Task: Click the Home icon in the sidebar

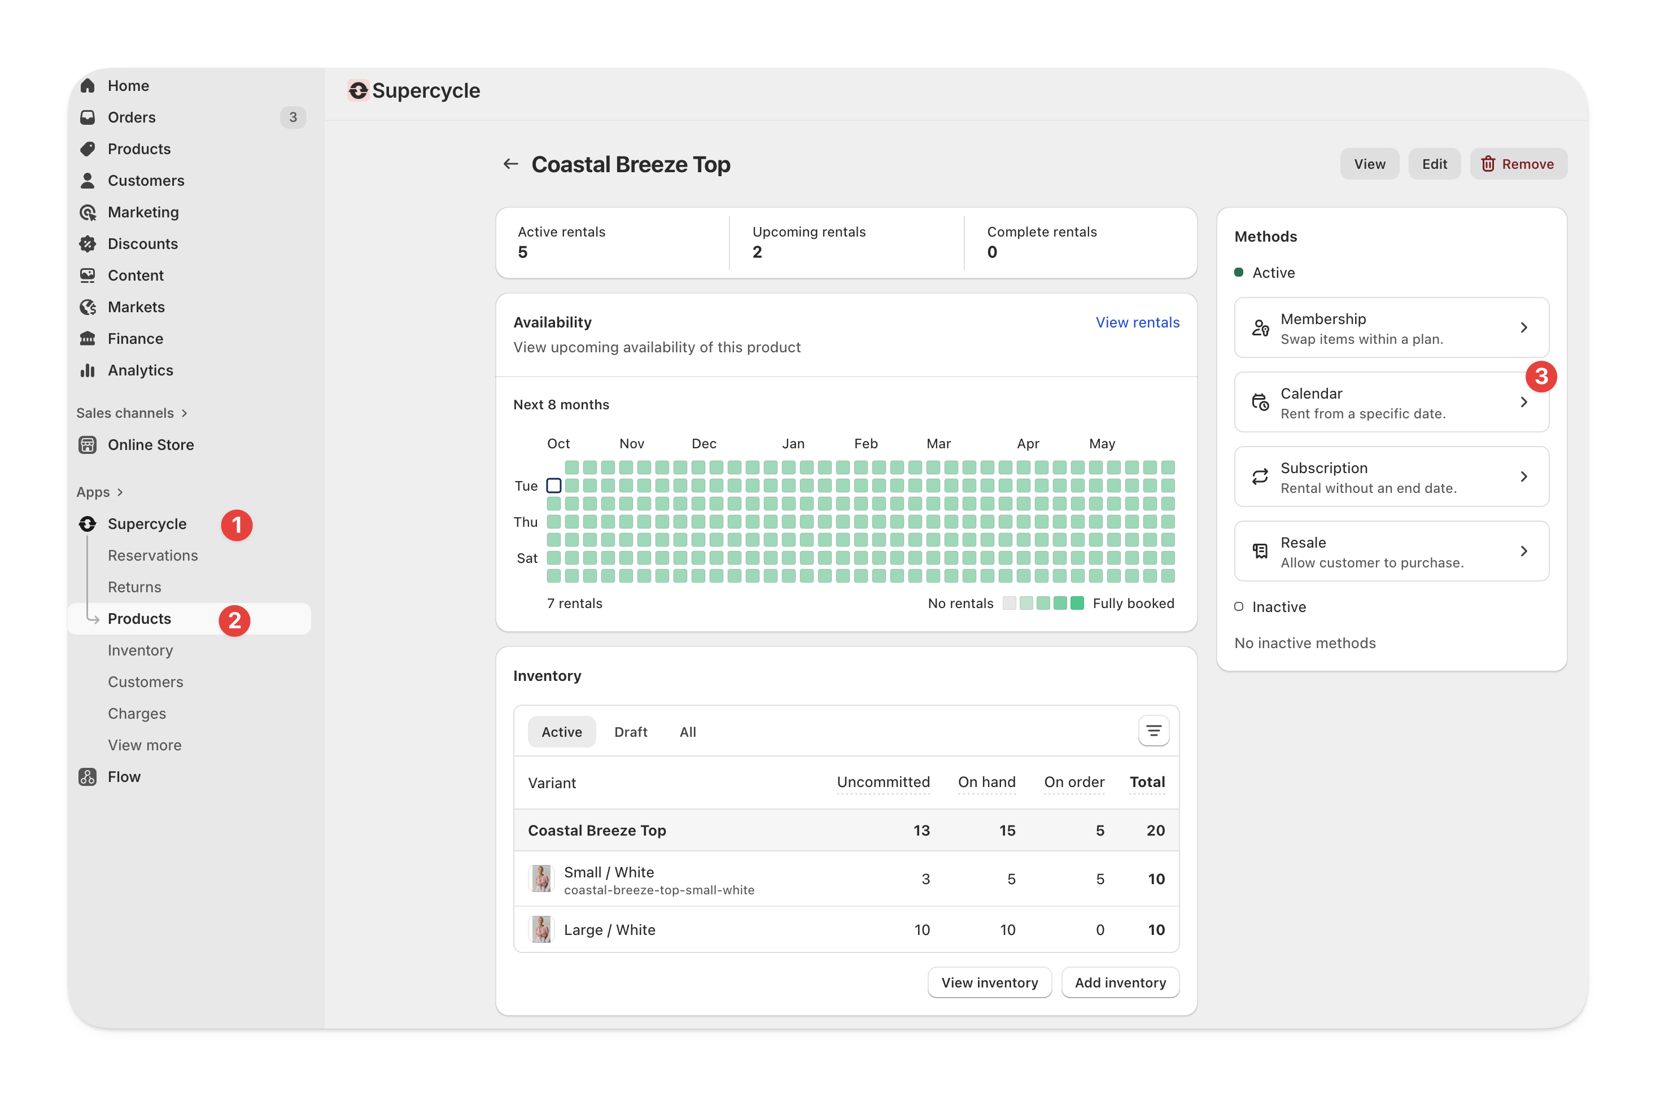Action: (88, 85)
